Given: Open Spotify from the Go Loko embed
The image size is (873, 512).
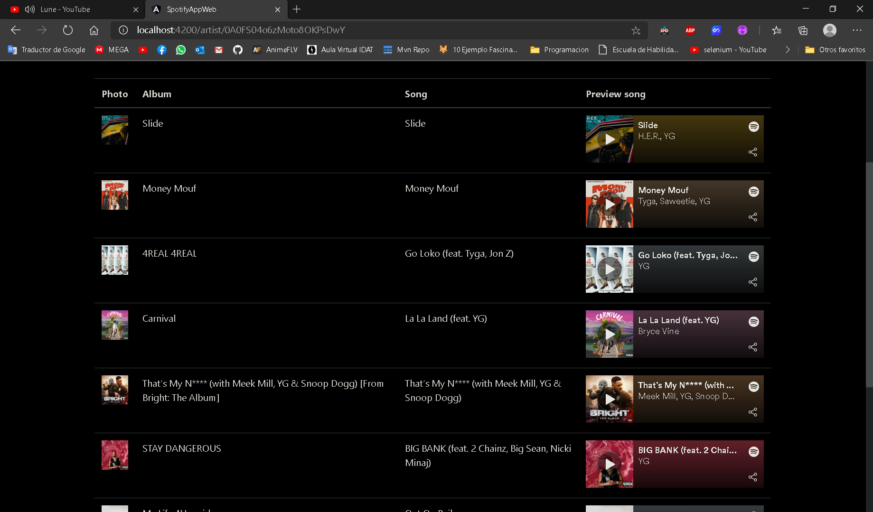Looking at the screenshot, I should coord(754,256).
